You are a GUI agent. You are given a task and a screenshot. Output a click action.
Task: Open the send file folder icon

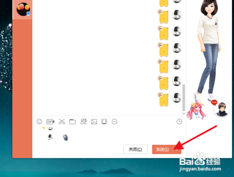[x=73, y=121]
